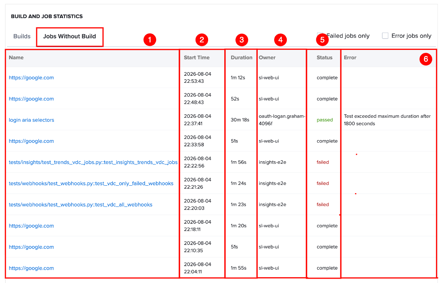Open the test_insights_trends_vdc_jobs job link
443x283 pixels.
tap(93, 162)
